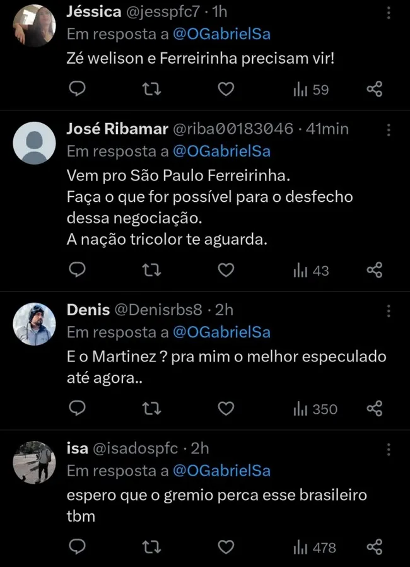Screen dimensions: 410x567
Task: Like Denis's tweet about Martinez
Action: click(x=225, y=409)
